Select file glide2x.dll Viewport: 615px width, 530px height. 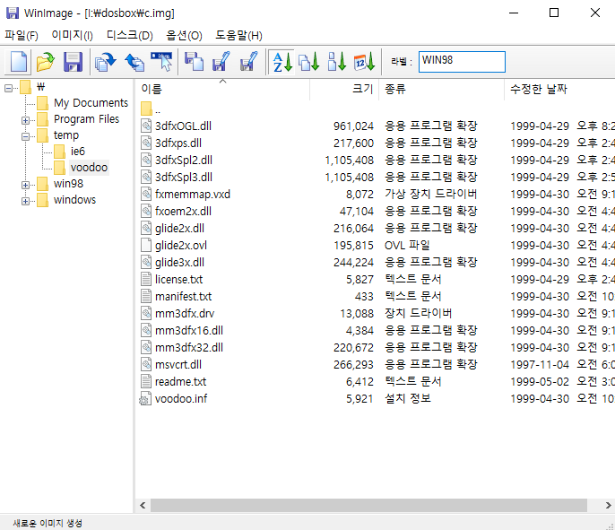point(179,229)
